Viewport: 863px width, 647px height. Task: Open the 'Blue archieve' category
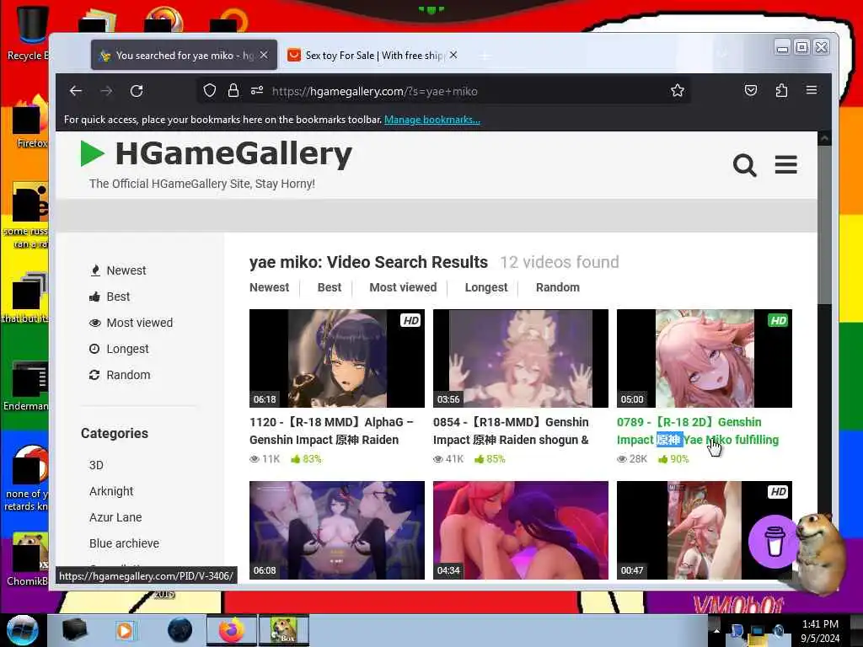point(125,543)
